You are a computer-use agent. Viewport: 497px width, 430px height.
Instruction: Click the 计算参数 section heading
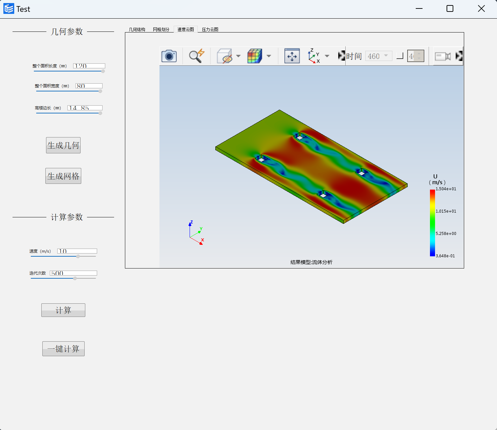pos(67,217)
